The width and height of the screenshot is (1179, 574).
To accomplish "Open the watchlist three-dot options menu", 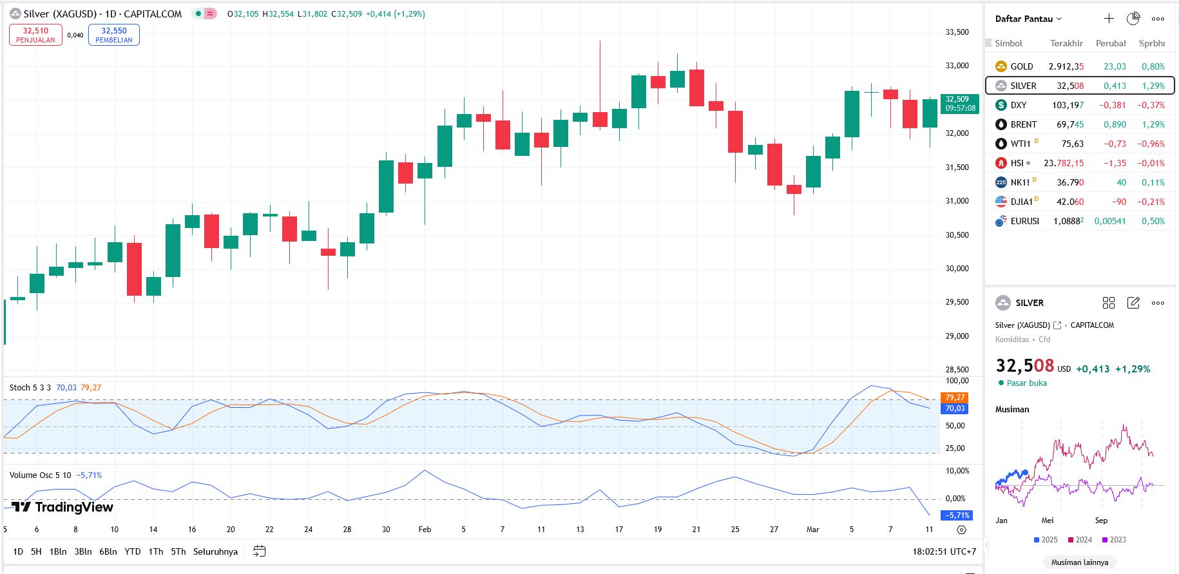I will 1158,19.
